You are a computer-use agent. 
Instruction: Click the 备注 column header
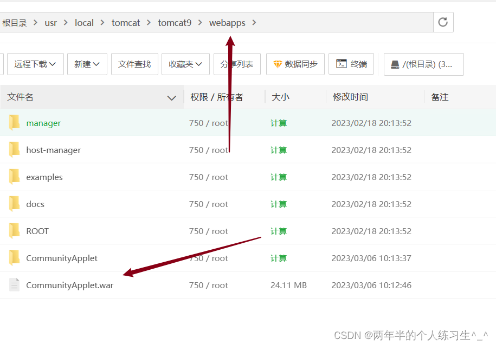[x=440, y=97]
